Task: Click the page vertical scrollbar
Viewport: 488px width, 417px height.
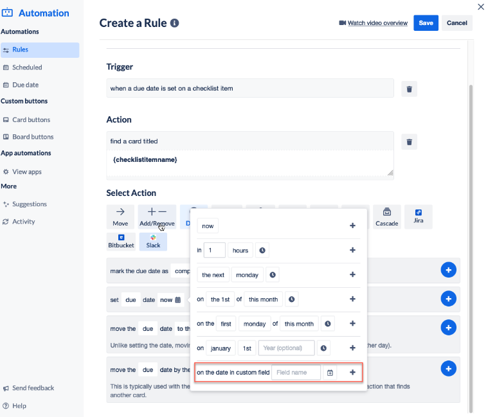Action: 471,249
